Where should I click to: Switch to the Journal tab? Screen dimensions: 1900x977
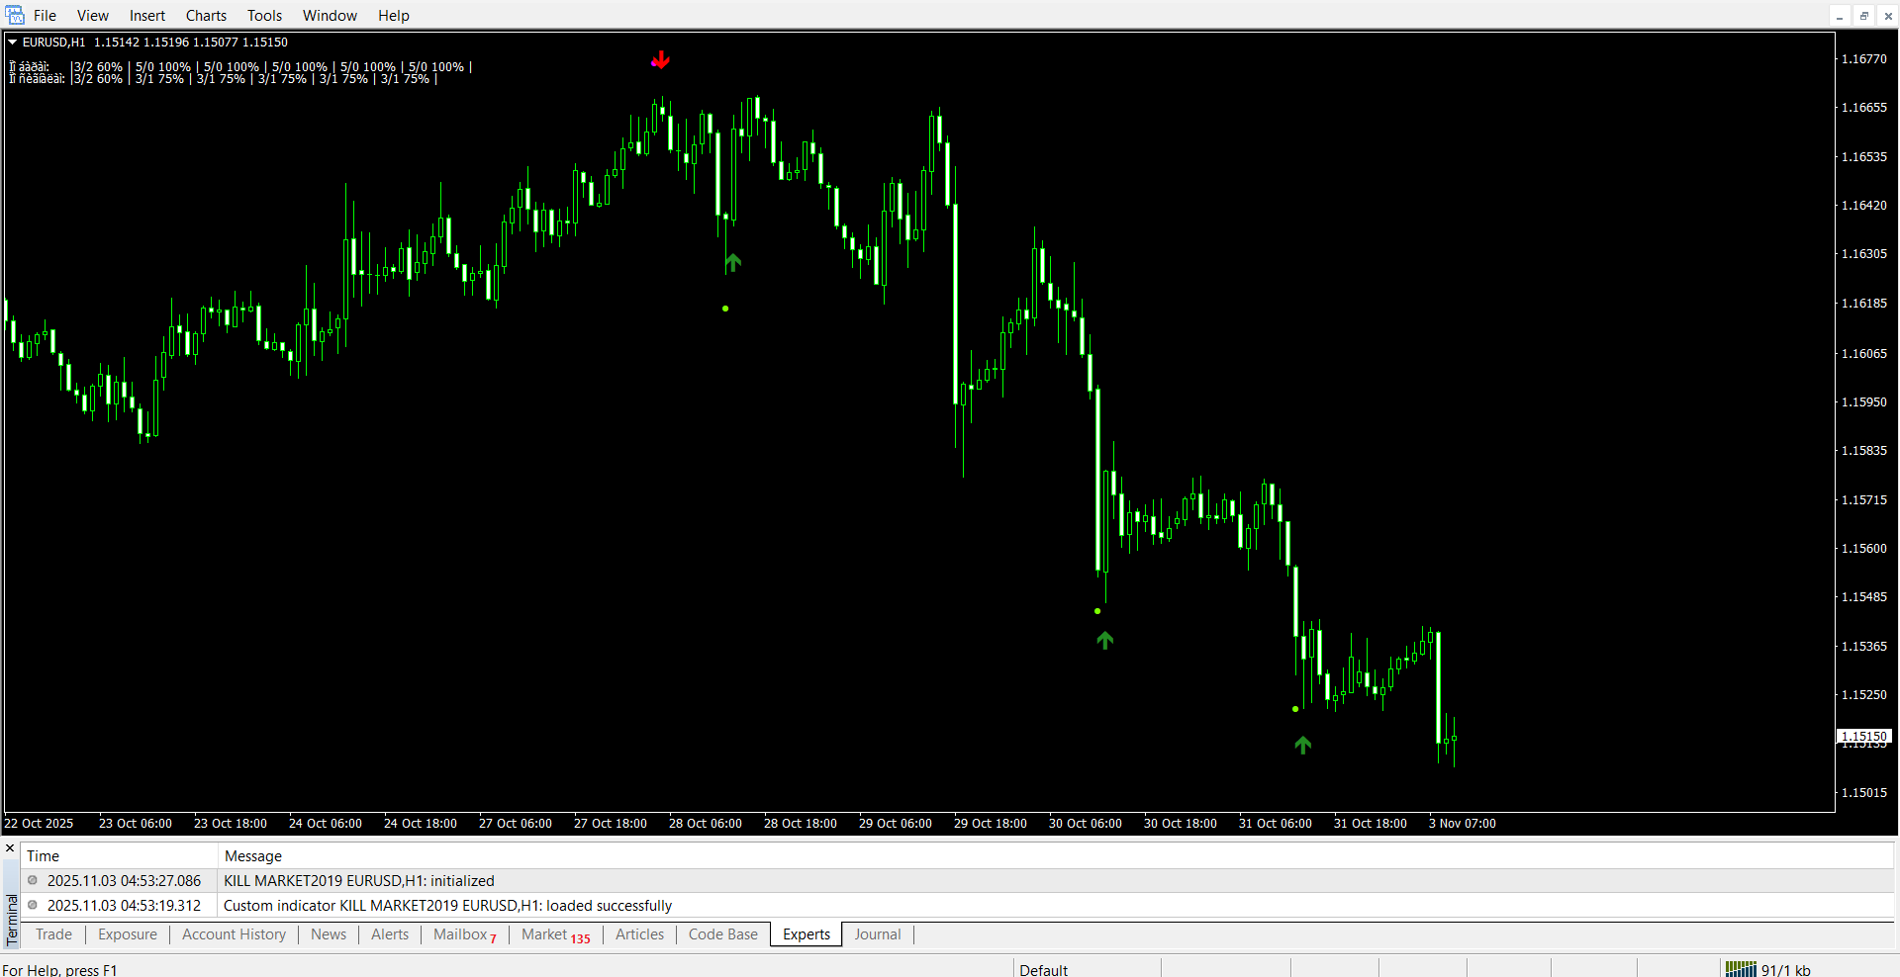[x=877, y=934]
